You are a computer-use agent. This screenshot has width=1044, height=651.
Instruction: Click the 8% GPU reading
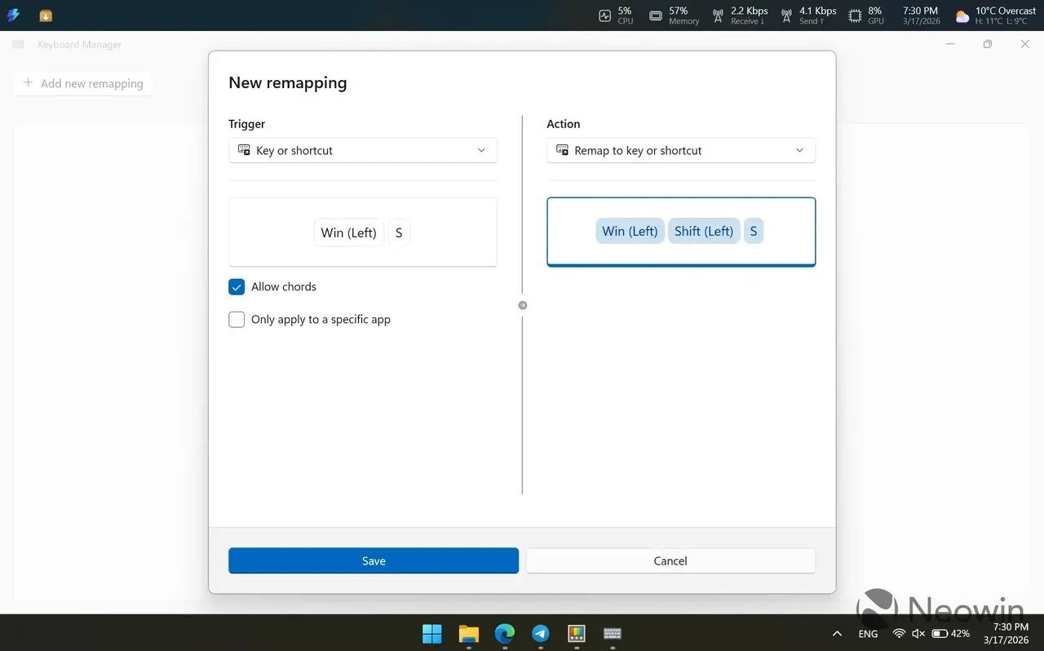(x=875, y=11)
